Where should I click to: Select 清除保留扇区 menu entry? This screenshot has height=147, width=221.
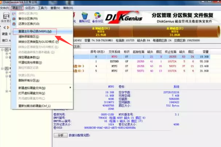[28, 37]
